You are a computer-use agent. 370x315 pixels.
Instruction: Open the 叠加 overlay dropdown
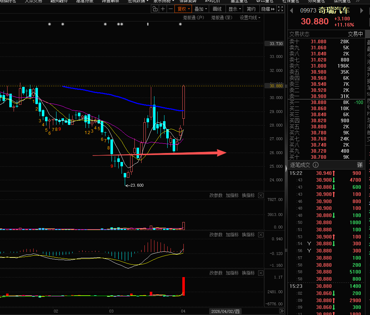pos(201,9)
